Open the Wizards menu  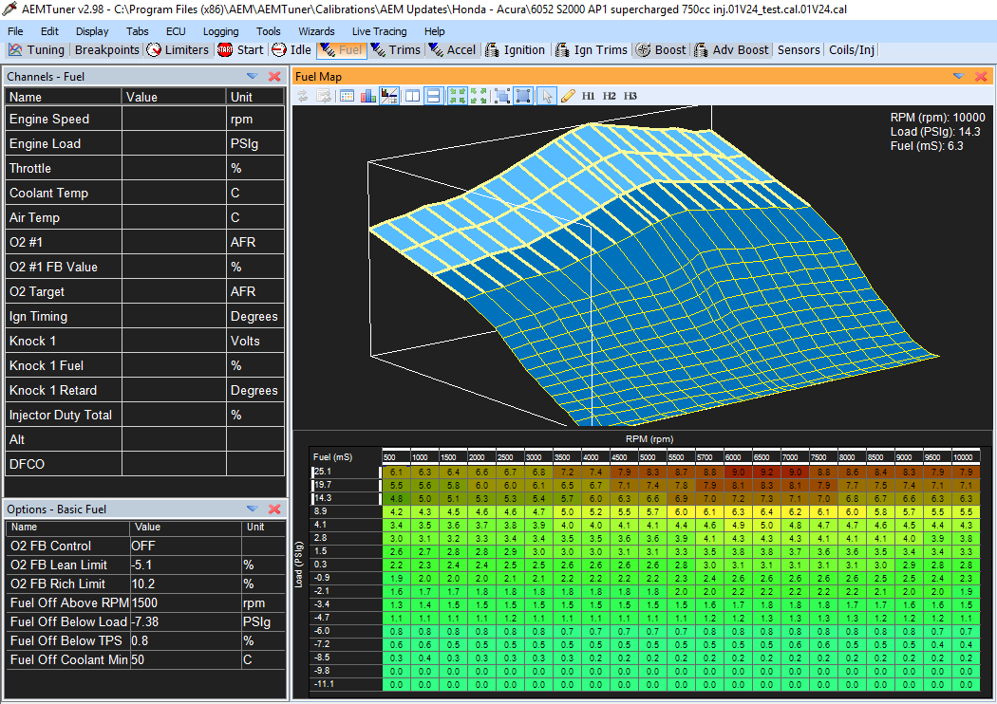click(316, 31)
